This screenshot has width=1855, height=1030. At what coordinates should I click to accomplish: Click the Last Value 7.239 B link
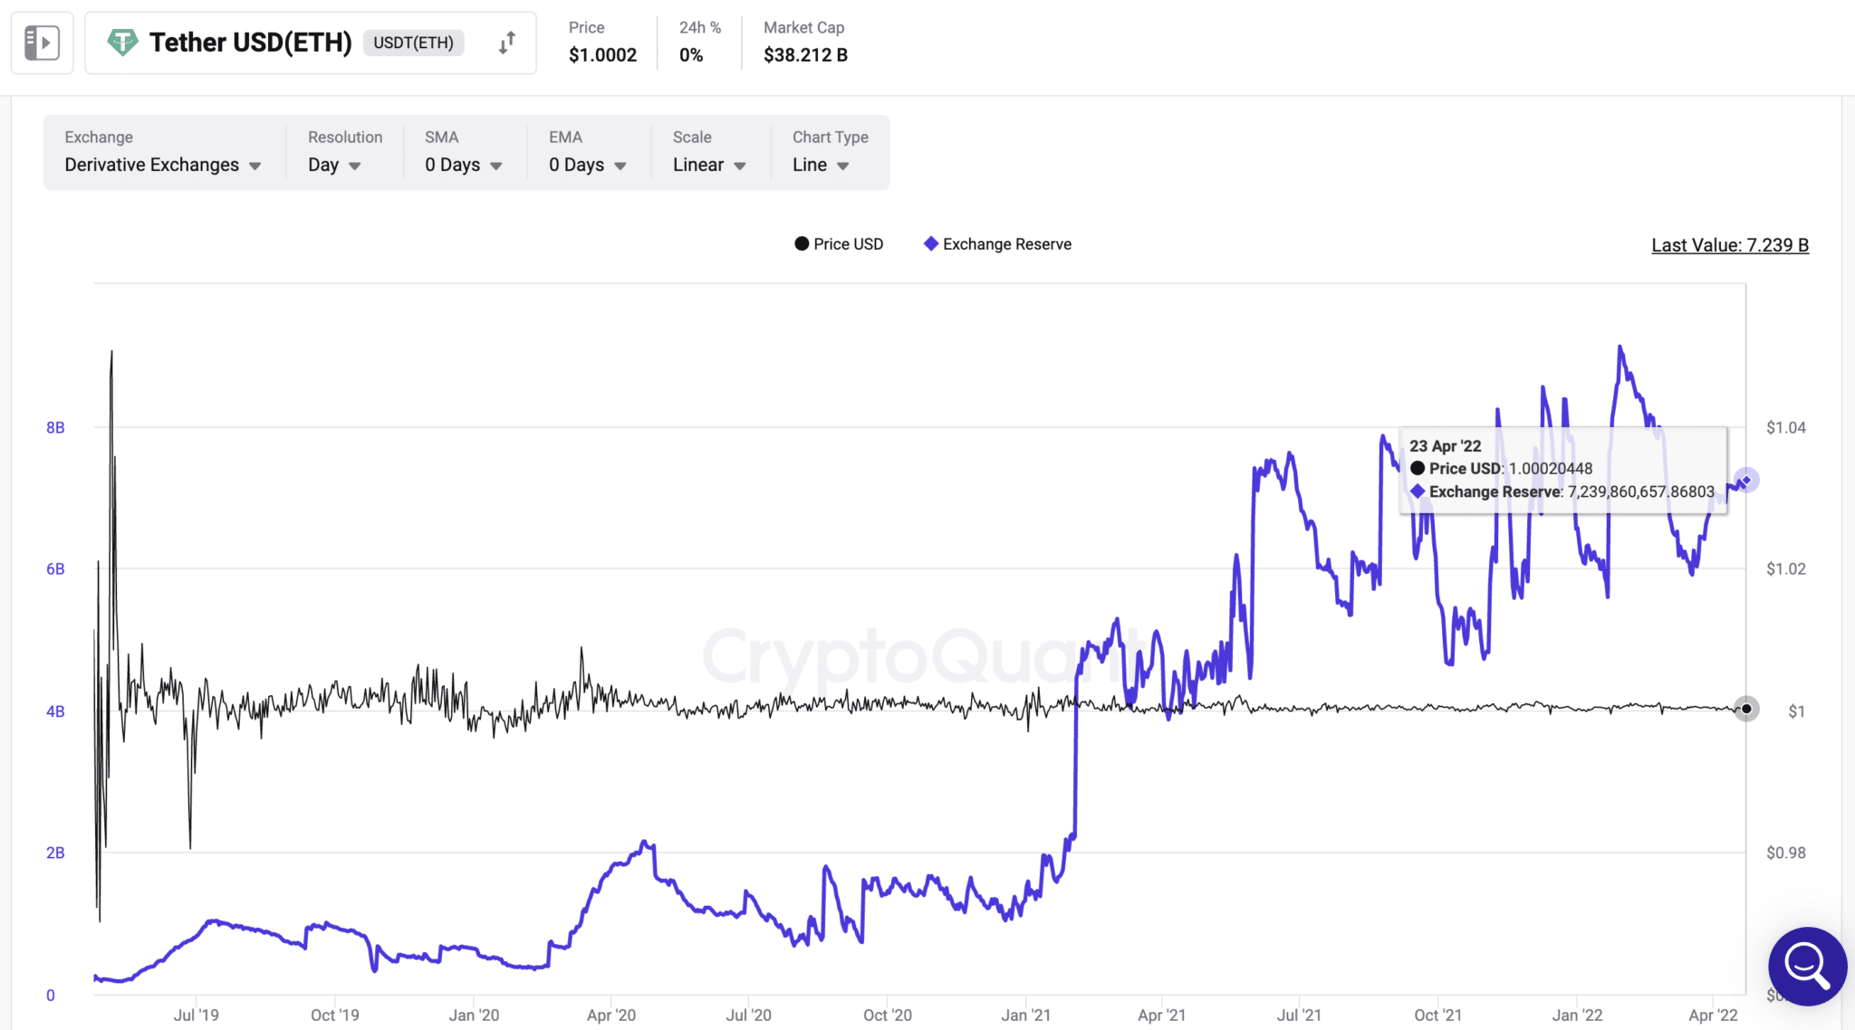(x=1729, y=245)
